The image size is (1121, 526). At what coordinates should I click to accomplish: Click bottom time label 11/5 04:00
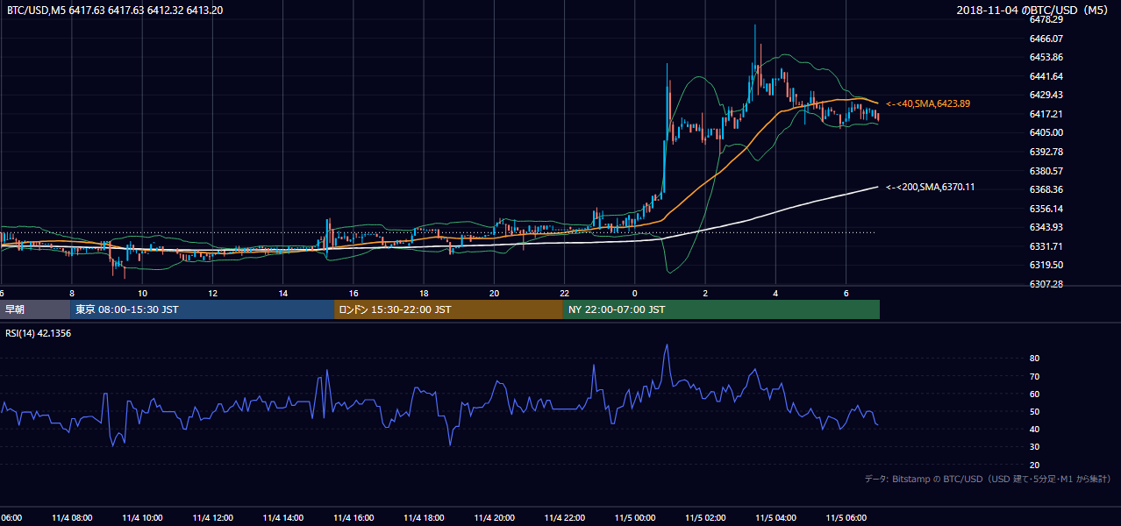point(775,517)
